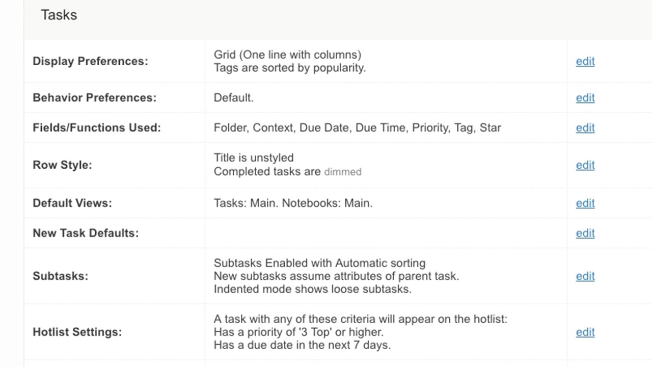
Task: Edit the Default Views setting
Action: click(585, 203)
